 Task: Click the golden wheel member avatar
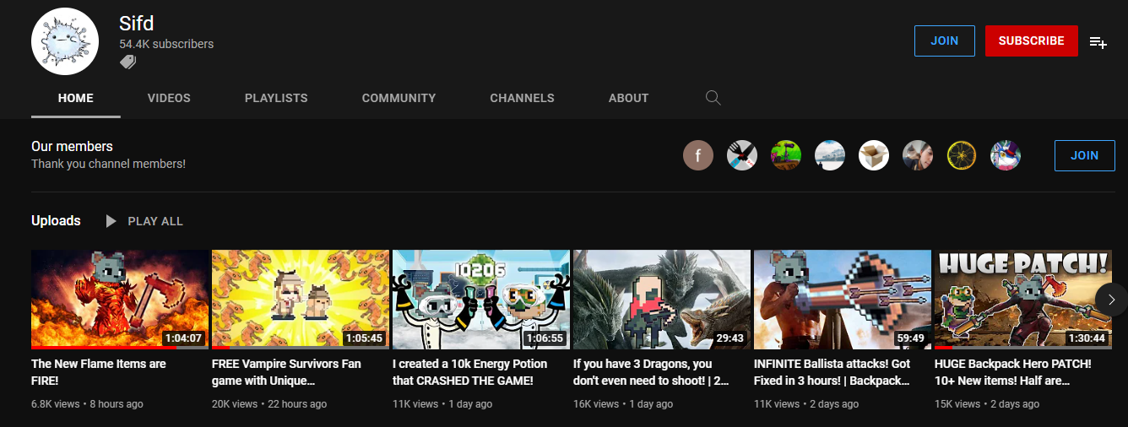pos(962,155)
